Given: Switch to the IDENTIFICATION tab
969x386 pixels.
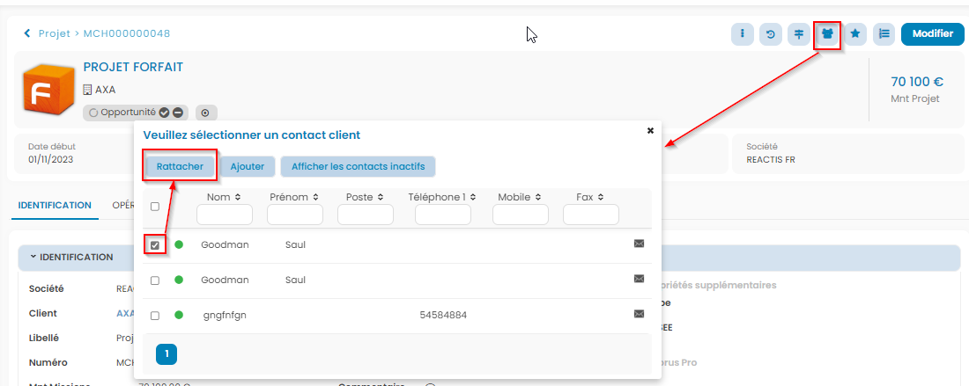Looking at the screenshot, I should (x=55, y=205).
